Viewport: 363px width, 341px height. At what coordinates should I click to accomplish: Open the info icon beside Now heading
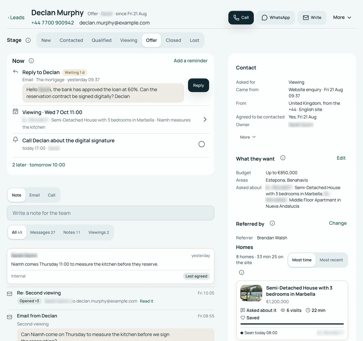[x=31, y=61]
